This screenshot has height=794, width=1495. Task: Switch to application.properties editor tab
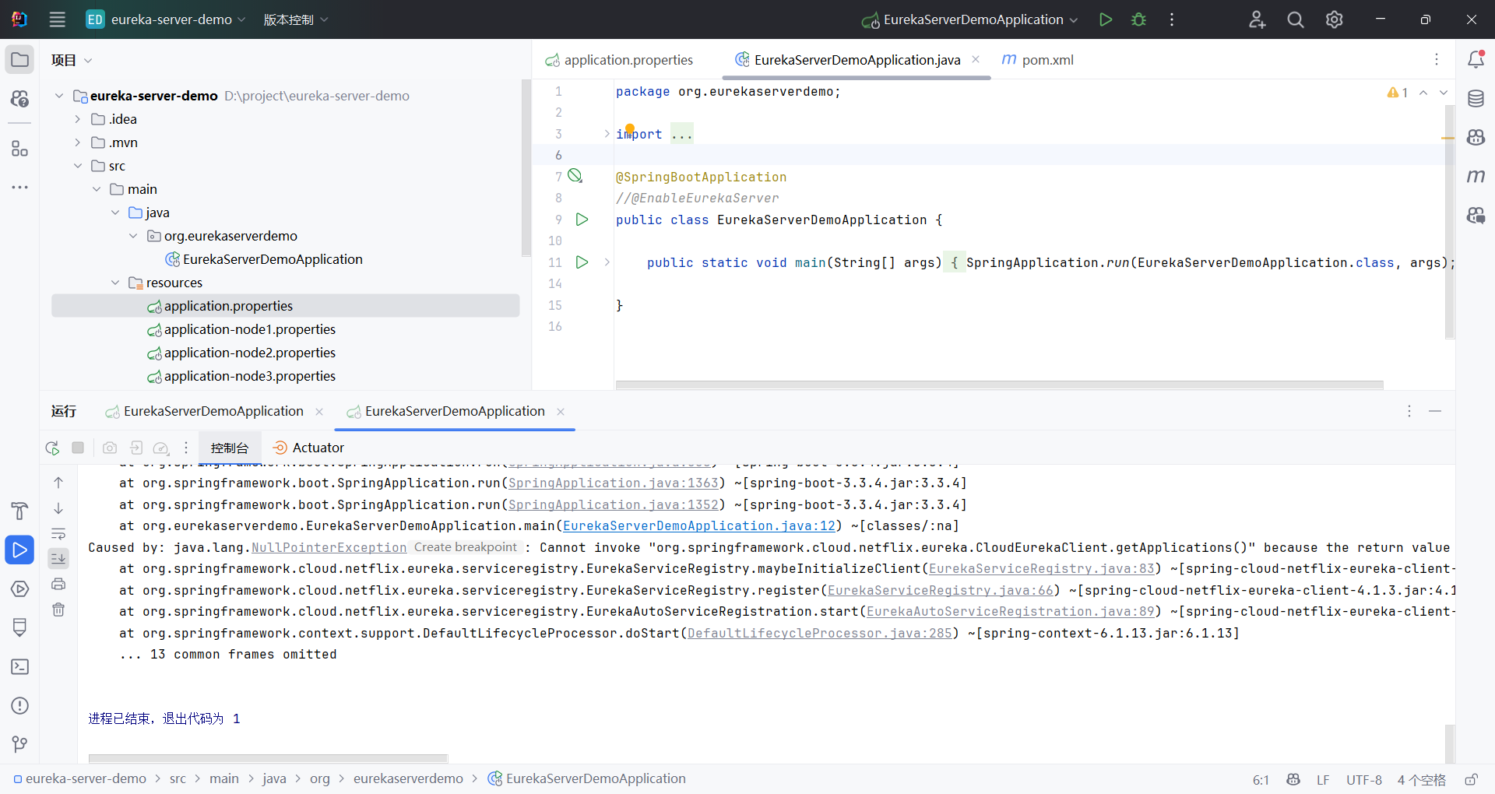[x=619, y=60]
